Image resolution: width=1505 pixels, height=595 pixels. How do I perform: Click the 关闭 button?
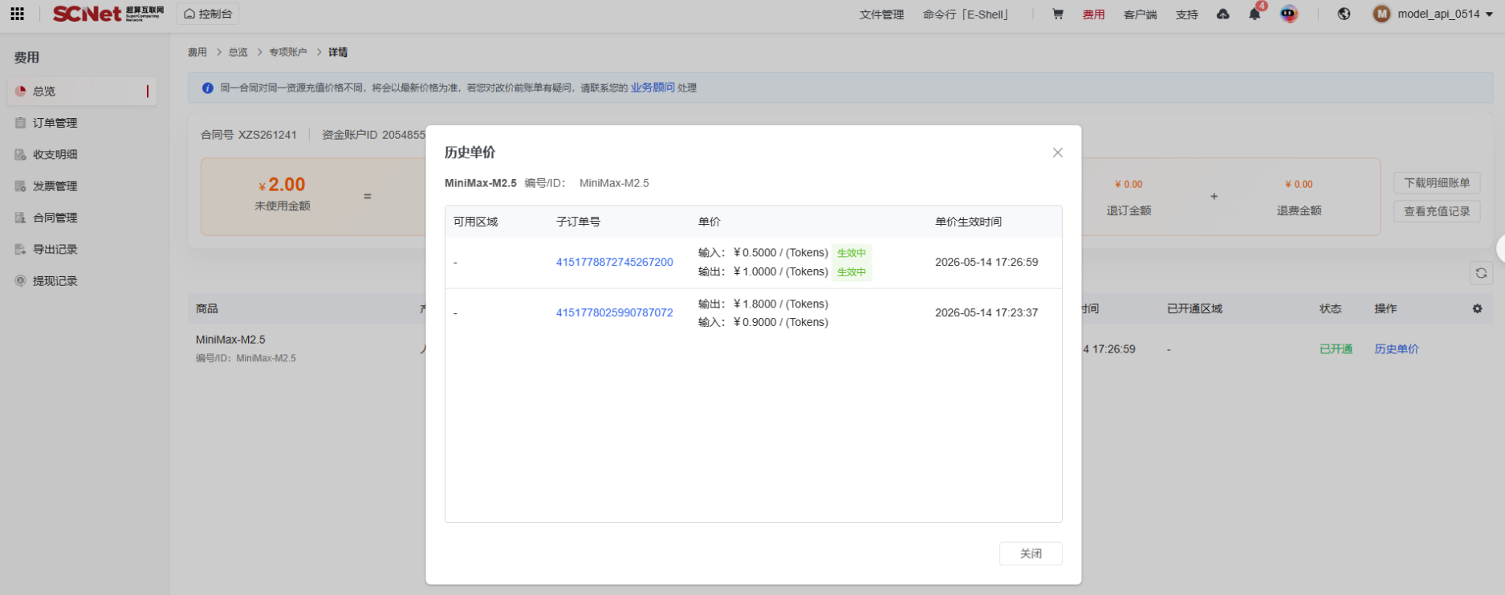click(1031, 553)
